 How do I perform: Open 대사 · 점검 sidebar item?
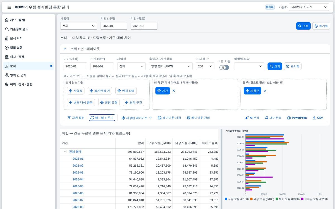(x=28, y=57)
